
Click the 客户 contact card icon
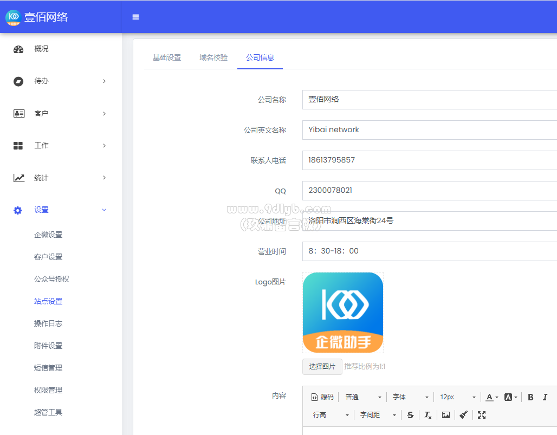pyautogui.click(x=19, y=114)
